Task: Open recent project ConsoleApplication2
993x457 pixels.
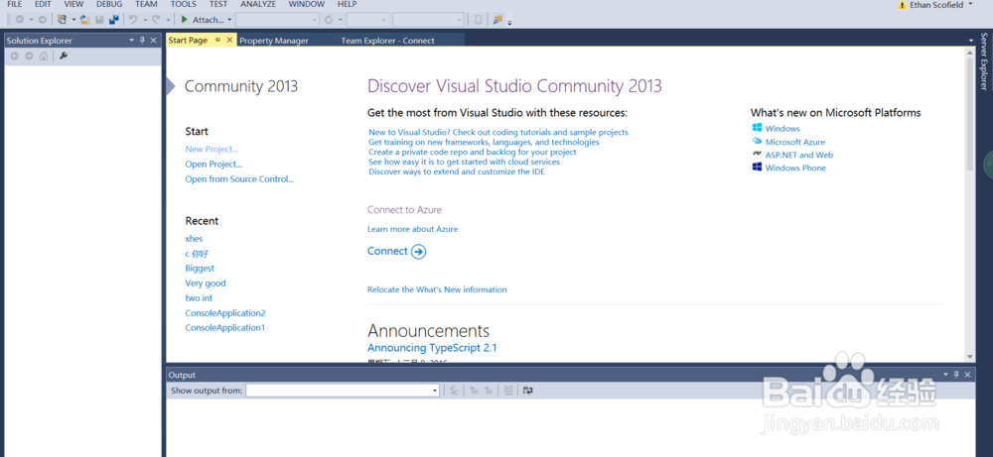Action: [225, 313]
